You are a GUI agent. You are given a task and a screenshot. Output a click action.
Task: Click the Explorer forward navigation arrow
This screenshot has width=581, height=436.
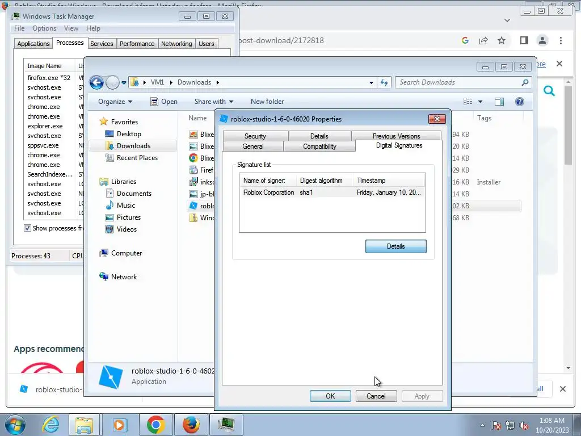coord(112,82)
